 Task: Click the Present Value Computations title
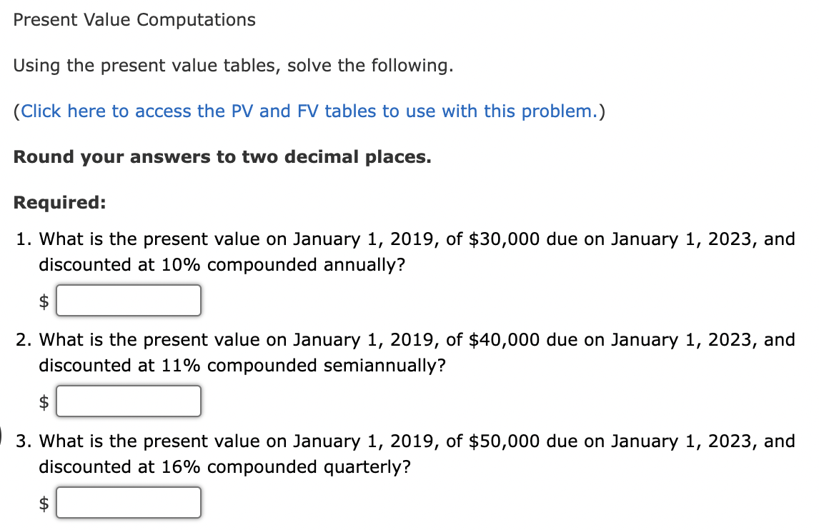(134, 19)
